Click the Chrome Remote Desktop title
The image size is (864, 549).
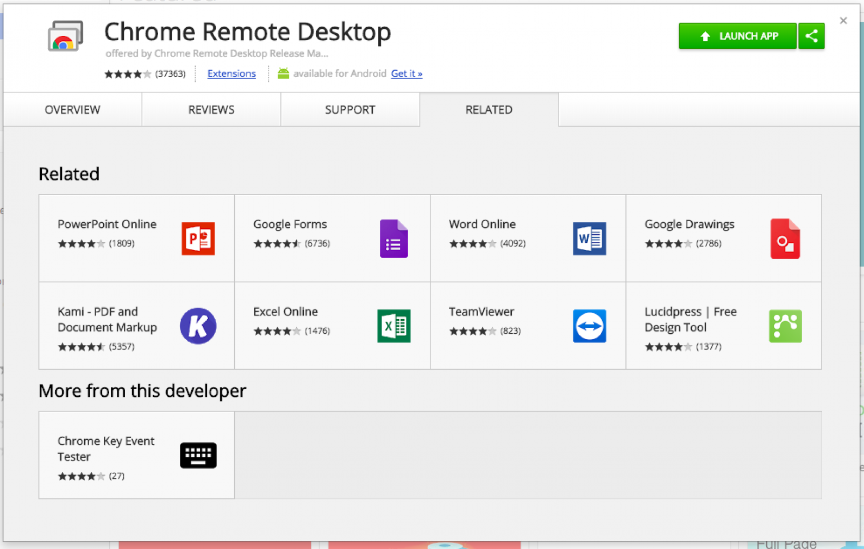(x=248, y=32)
